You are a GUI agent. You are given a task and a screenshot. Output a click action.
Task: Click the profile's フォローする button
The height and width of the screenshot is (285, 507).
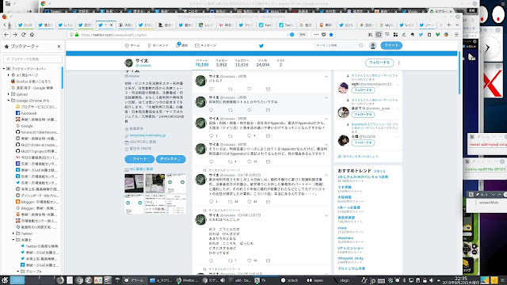tap(379, 63)
